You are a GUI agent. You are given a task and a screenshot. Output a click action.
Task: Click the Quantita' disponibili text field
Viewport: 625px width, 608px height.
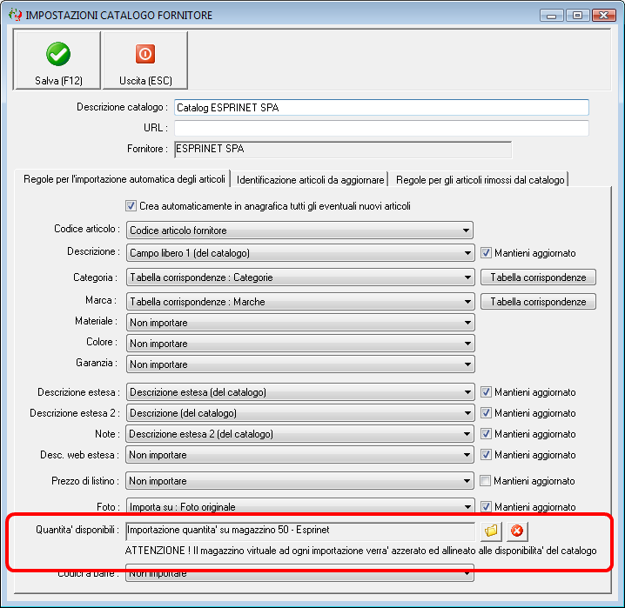pos(300,531)
